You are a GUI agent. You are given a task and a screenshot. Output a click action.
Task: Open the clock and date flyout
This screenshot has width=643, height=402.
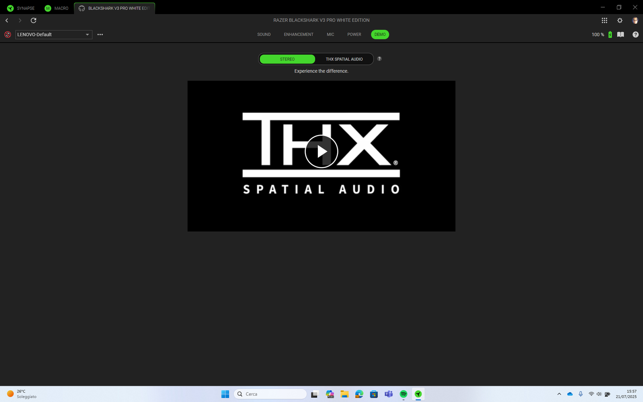click(x=626, y=394)
